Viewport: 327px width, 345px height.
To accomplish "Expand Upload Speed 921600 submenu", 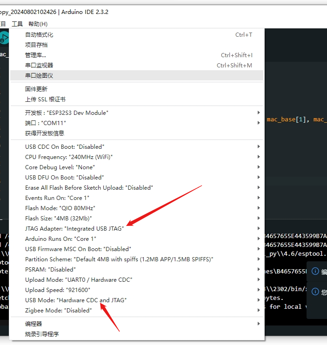I will click(x=137, y=290).
